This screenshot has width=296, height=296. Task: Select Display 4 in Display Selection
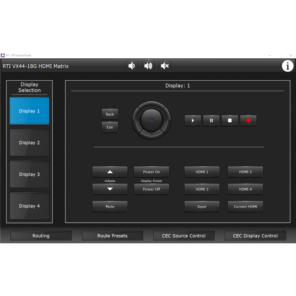click(x=29, y=206)
